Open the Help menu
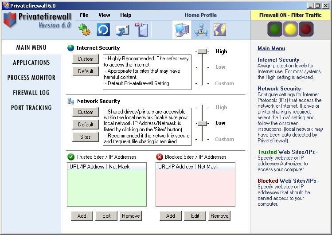The image size is (332, 235). [126, 15]
